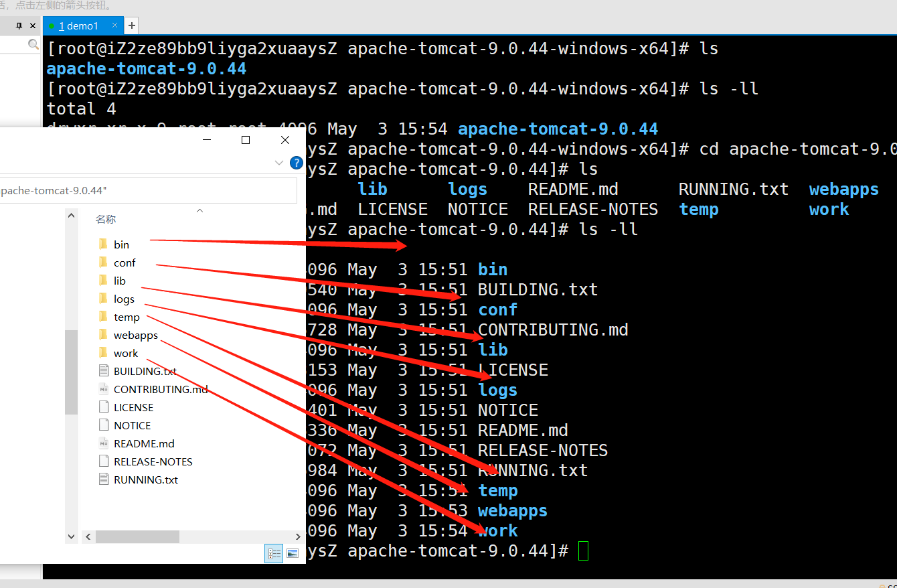
Task: Click the navigation pane scroll-down arrow
Action: point(72,536)
